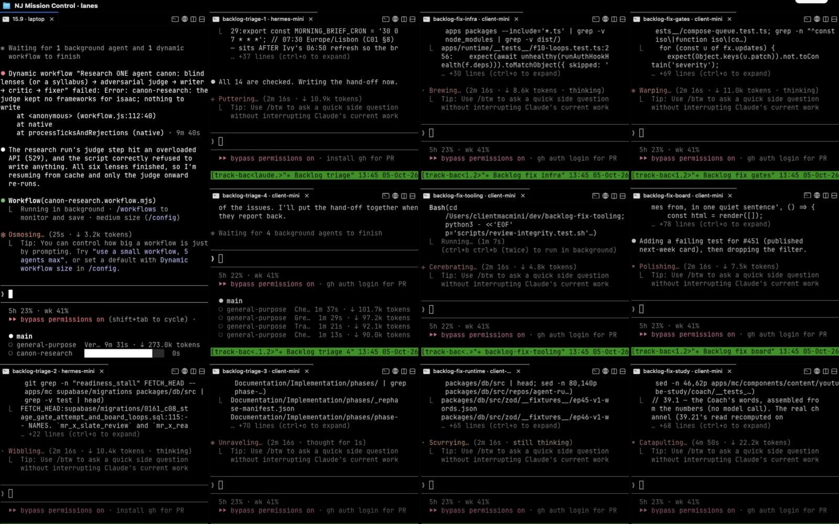
Task: Focus prompt input in 15.9 laptop pane
Action: click(x=105, y=294)
